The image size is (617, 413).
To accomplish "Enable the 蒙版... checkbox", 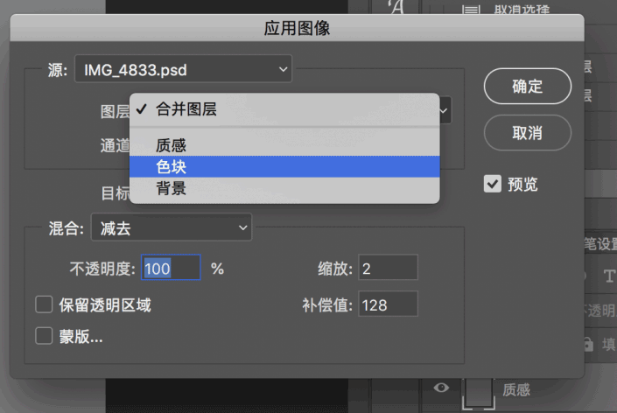I will 44,336.
